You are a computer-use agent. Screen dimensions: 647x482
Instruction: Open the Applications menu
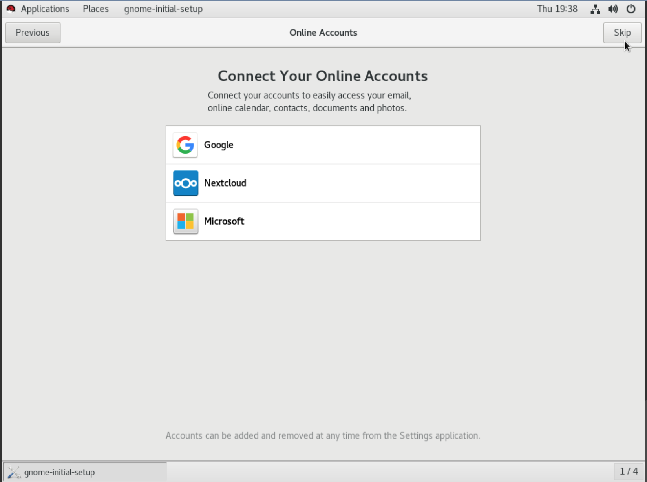tap(45, 9)
